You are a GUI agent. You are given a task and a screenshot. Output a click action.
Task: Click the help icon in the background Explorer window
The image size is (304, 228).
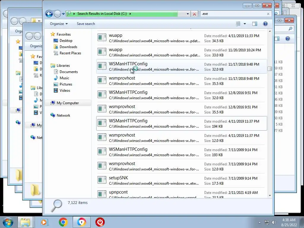[287, 39]
